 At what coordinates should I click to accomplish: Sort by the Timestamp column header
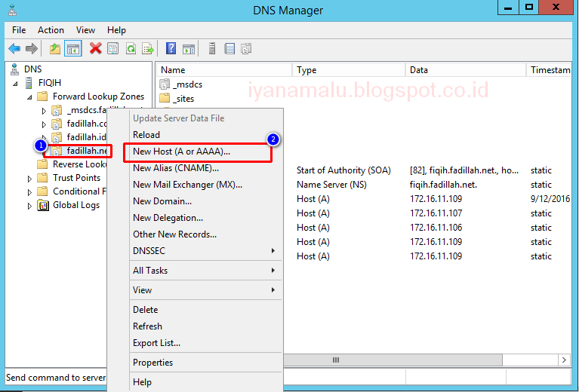click(x=549, y=69)
